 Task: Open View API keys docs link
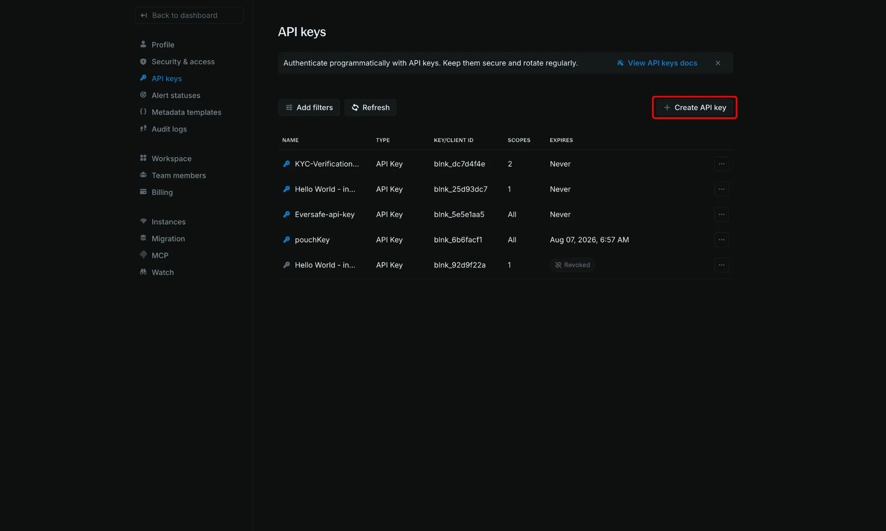(657, 63)
